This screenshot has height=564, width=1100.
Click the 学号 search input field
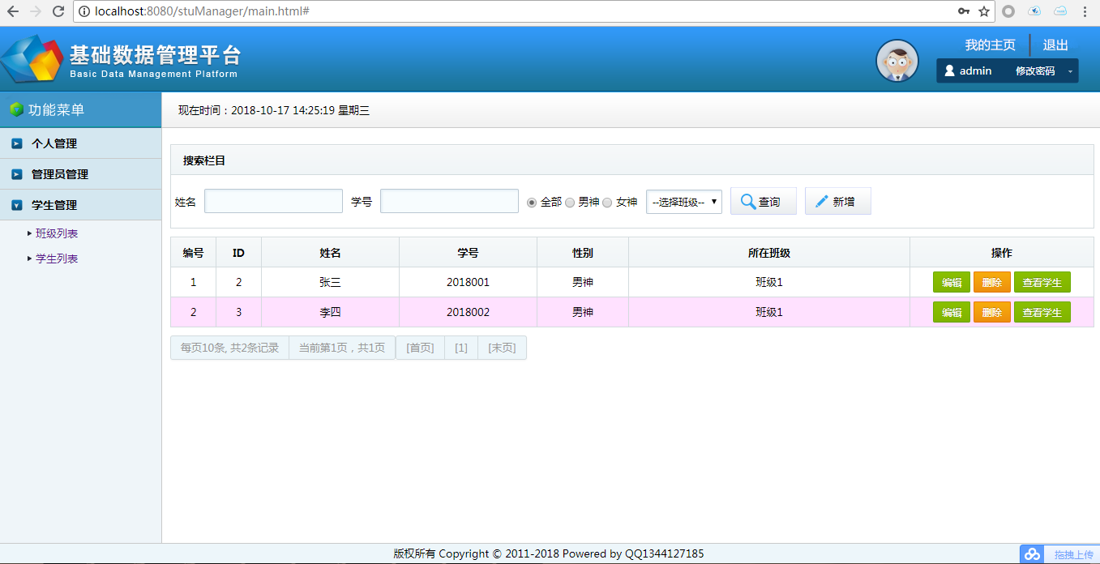click(x=450, y=201)
